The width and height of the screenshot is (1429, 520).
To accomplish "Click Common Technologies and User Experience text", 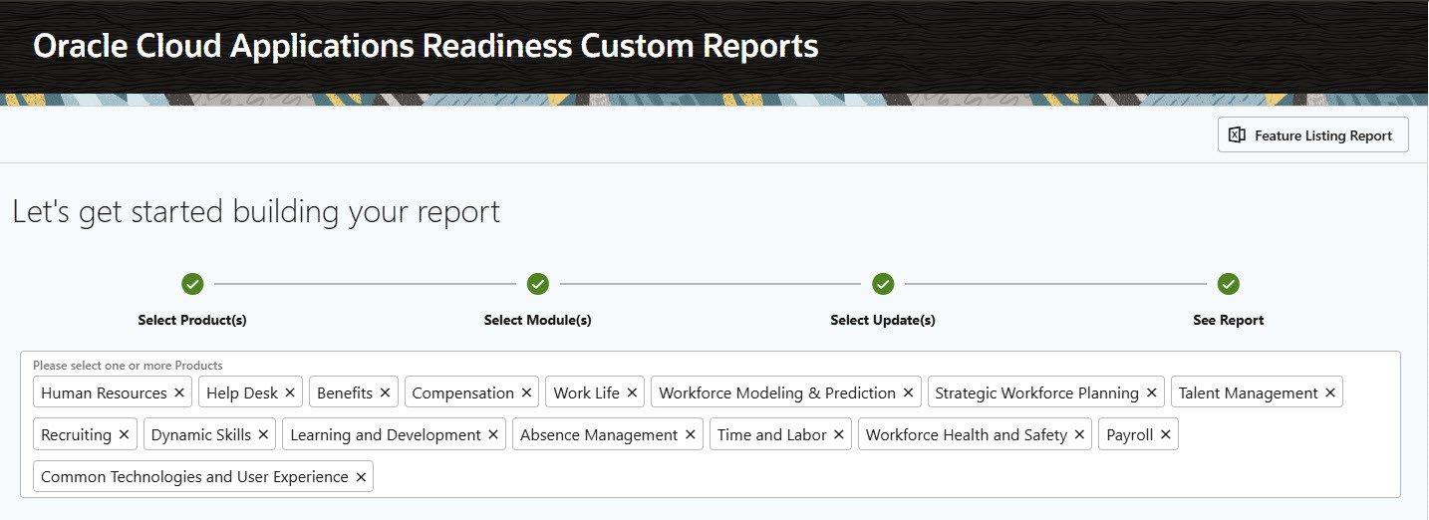I will click(194, 477).
